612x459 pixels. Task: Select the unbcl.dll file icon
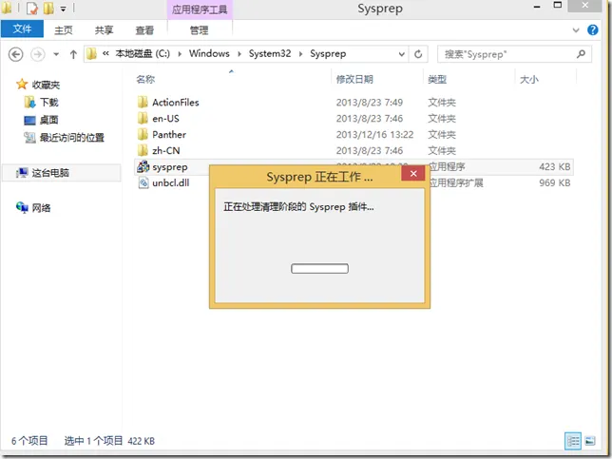click(143, 182)
